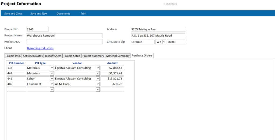The height and width of the screenshot is (140, 275).
Task: Open Vendor dropdown in the blank row
Action: 98,89
